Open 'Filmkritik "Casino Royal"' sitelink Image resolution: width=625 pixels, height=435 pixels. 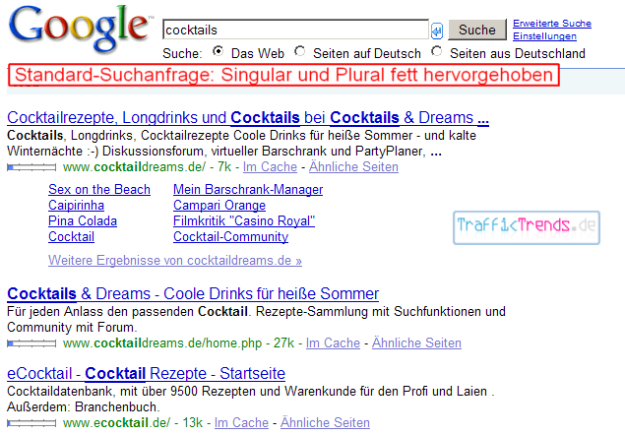pyautogui.click(x=244, y=220)
